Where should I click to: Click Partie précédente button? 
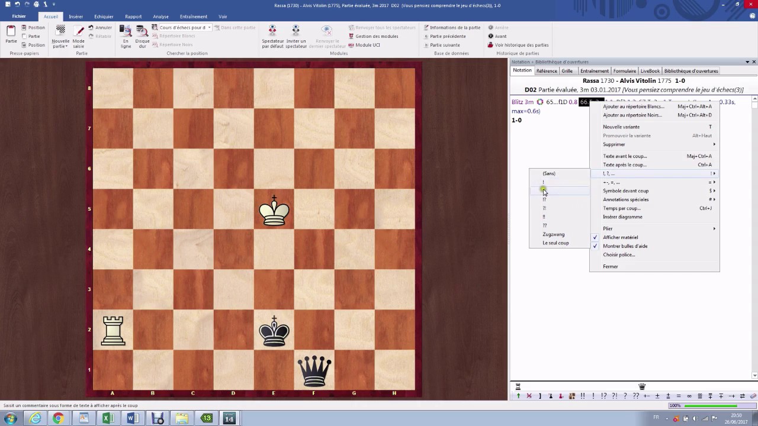[444, 36]
